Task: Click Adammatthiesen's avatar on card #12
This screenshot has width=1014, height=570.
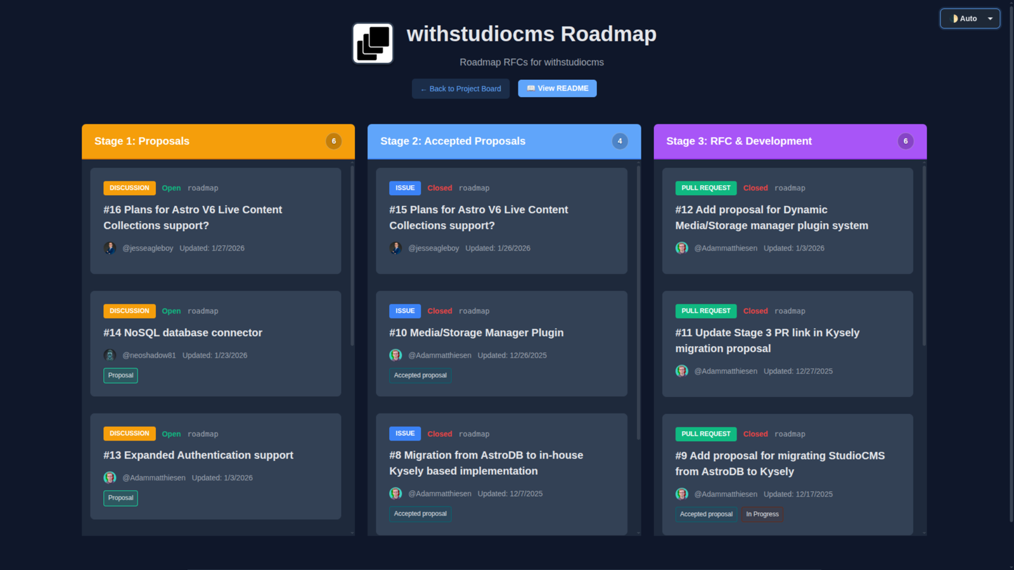Action: pyautogui.click(x=681, y=248)
